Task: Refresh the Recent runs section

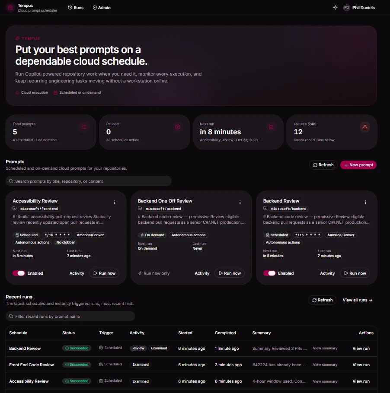Action: tap(322, 300)
